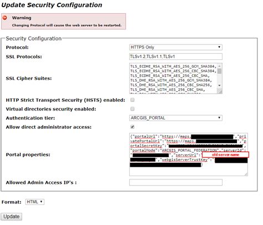Click the cipher suites scrollbar up arrow
The width and height of the screenshot is (263, 225).
[219, 66]
